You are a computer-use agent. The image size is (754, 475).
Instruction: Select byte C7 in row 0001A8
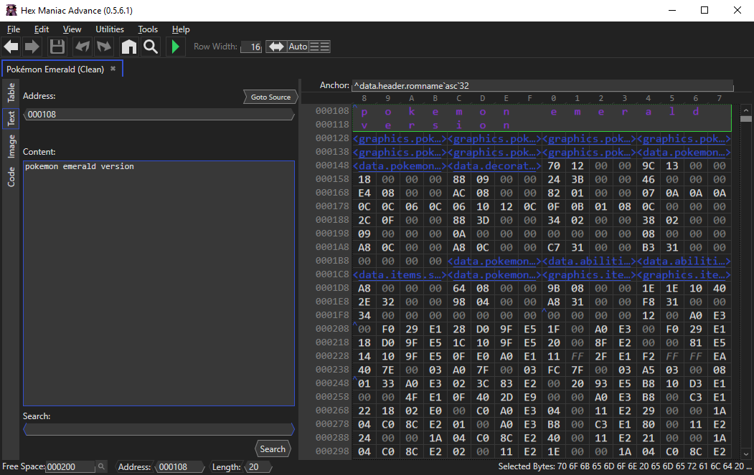pos(553,247)
